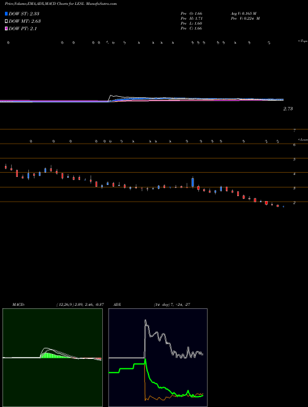The width and height of the screenshot is (308, 407).
Task: Click the 'Pre O: 1.66' value
Action: click(x=192, y=14)
